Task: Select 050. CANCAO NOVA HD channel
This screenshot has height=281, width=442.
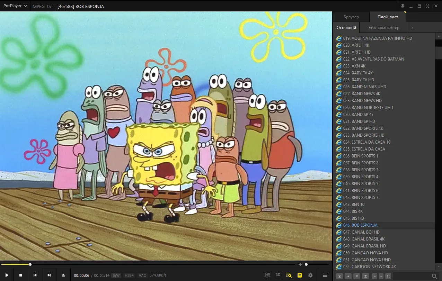Action: pyautogui.click(x=384, y=253)
